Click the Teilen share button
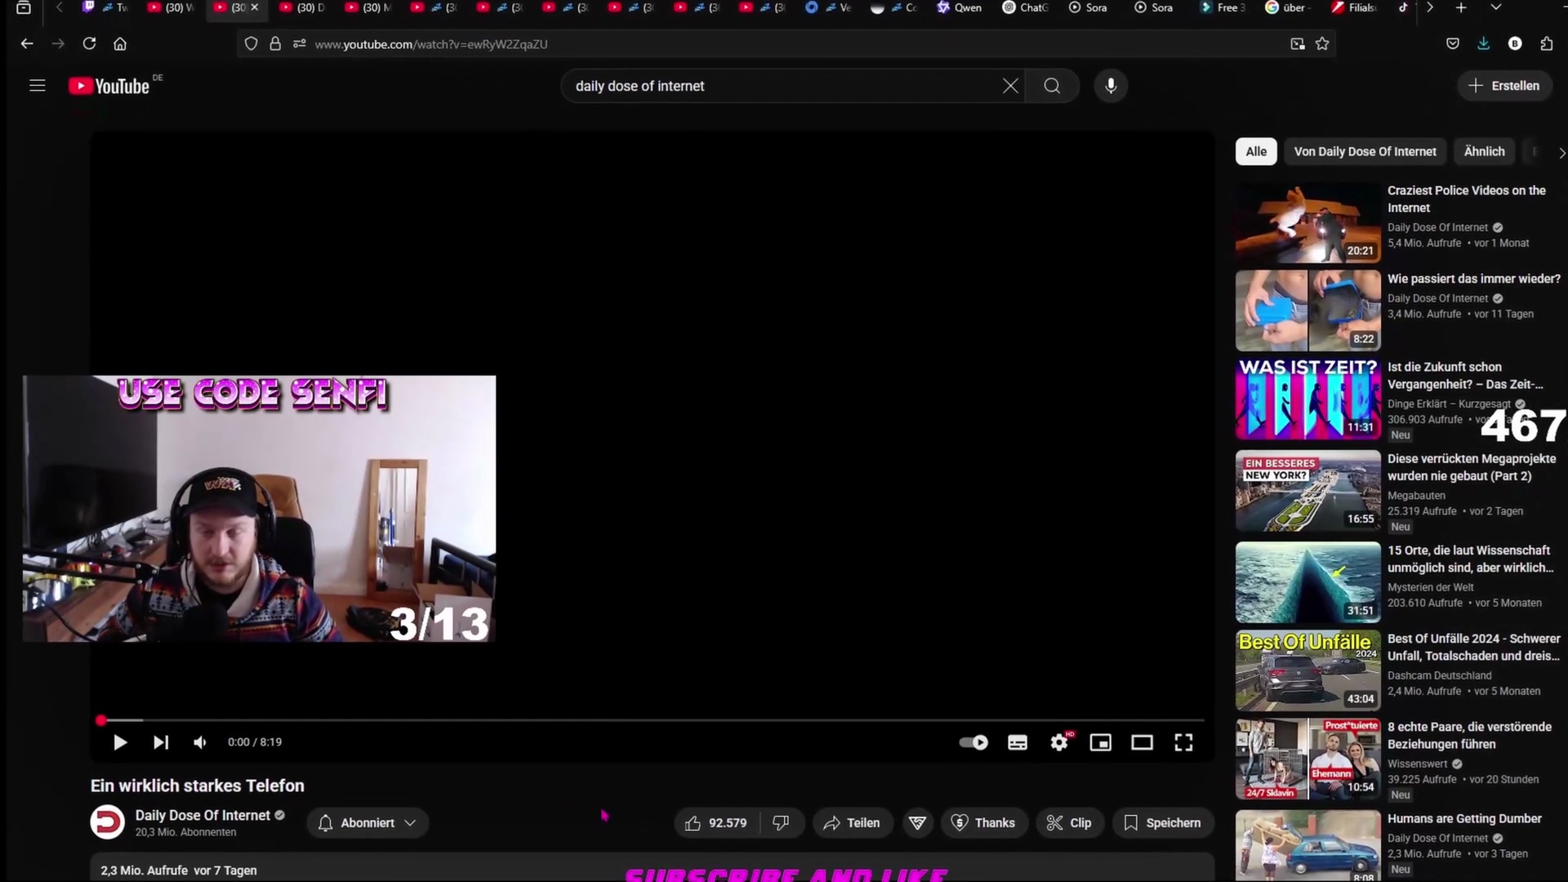 (x=852, y=823)
